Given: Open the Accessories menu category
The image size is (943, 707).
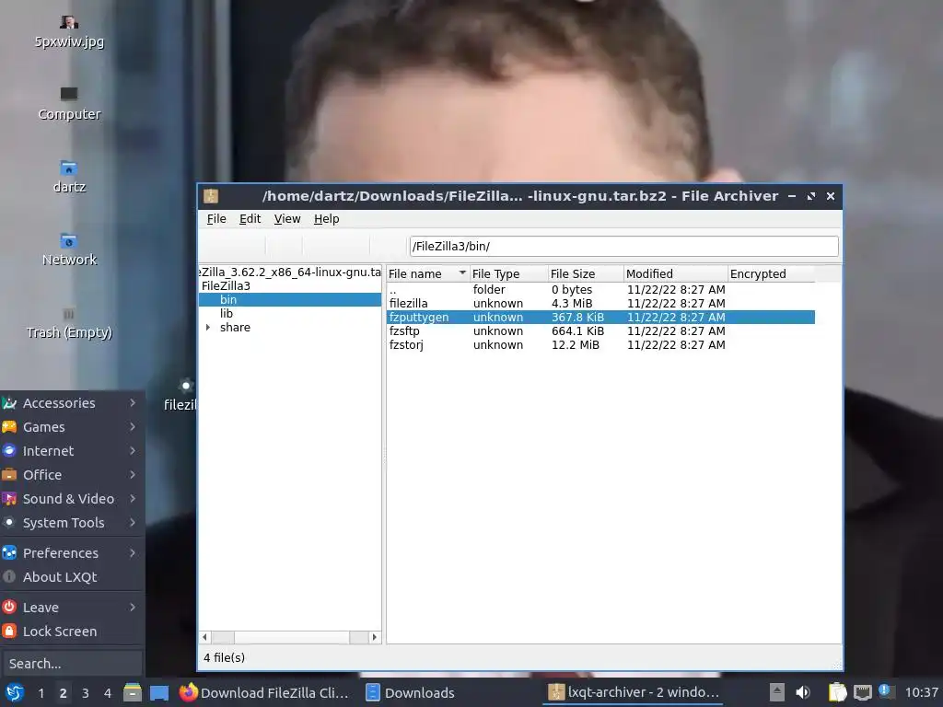Looking at the screenshot, I should click(71, 403).
